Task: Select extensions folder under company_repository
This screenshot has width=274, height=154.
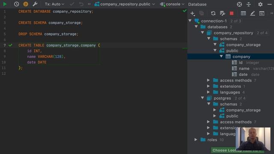Action: [x=230, y=86]
